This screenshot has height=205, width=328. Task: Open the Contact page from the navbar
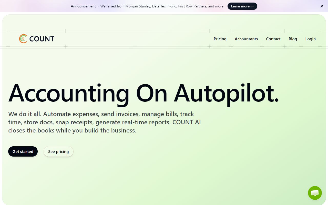(273, 39)
